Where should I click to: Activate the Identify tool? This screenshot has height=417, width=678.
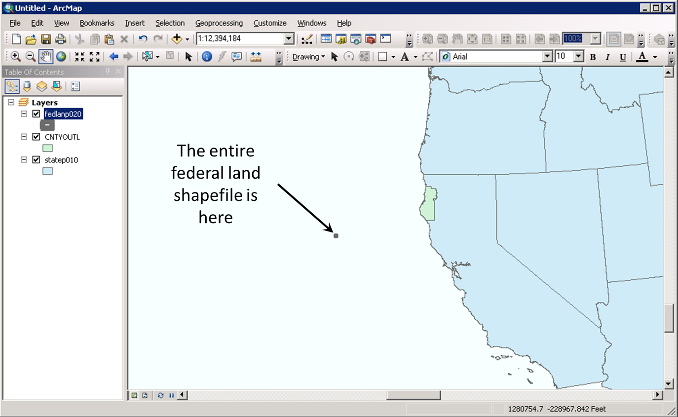207,56
